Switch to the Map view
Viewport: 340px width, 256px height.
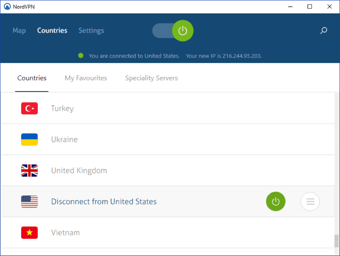click(19, 31)
